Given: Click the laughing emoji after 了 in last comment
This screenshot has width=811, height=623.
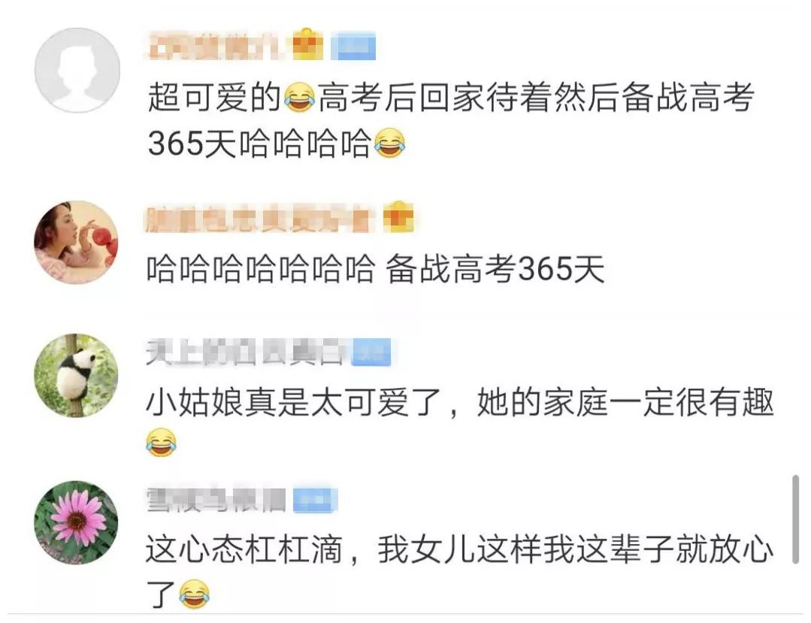Looking at the screenshot, I should pos(195,593).
